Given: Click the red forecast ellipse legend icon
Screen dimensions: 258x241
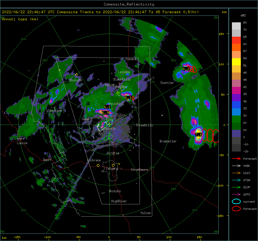Looking at the screenshot, I should point(236,209).
